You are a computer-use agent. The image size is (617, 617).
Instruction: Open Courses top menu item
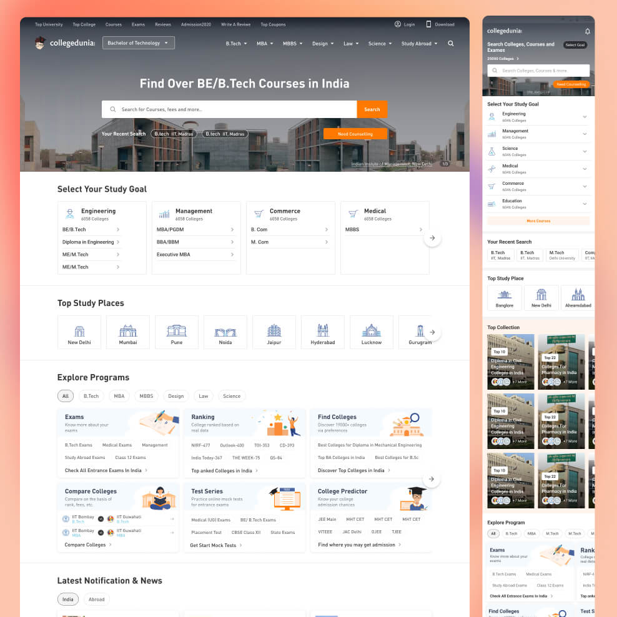coord(114,24)
